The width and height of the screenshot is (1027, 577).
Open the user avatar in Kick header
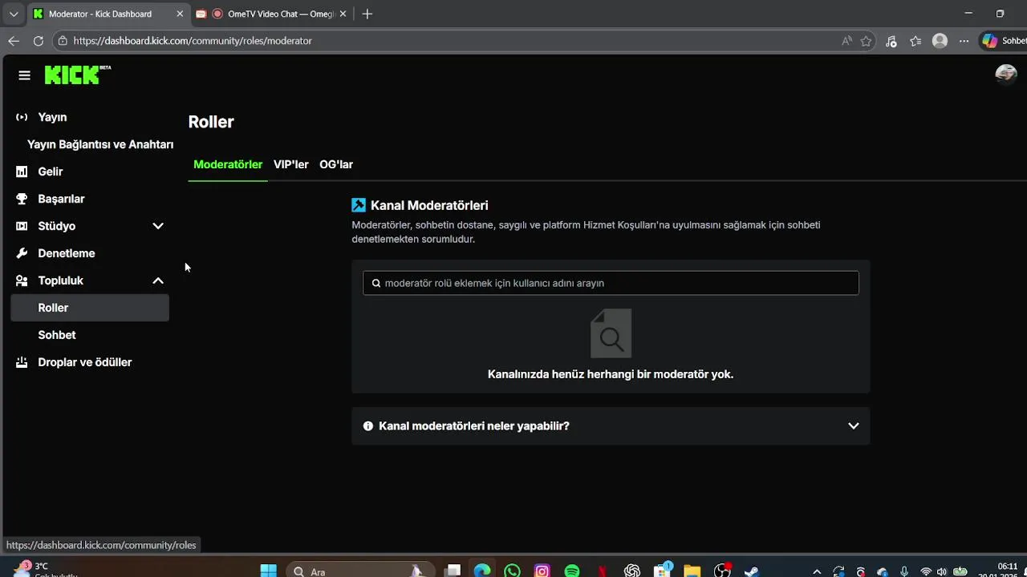1006,75
